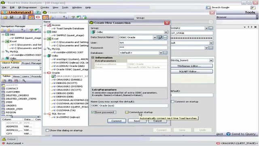259x146 pixels.
Task: Click the Output warning icon tab
Action: 4,139
